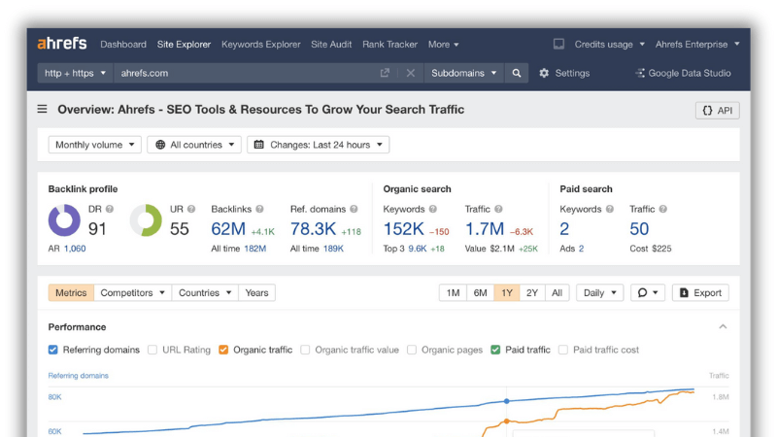Click the Ahrefs logo
Screen dimensions: 777x437
click(x=62, y=44)
